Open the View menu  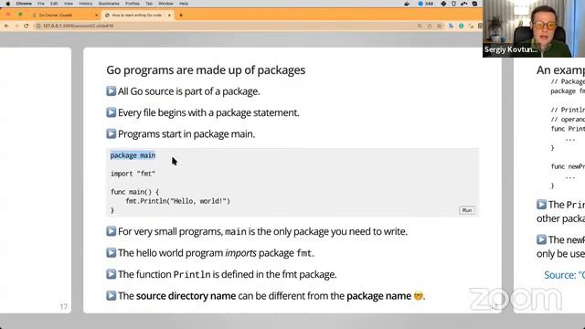point(69,4)
